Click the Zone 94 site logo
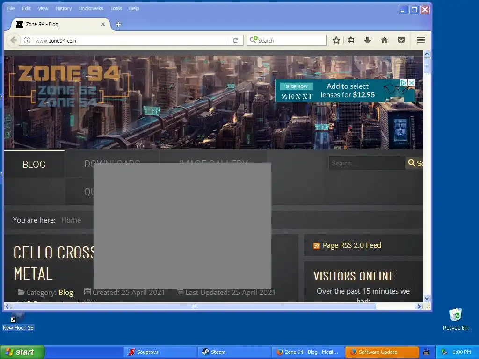 (x=69, y=86)
